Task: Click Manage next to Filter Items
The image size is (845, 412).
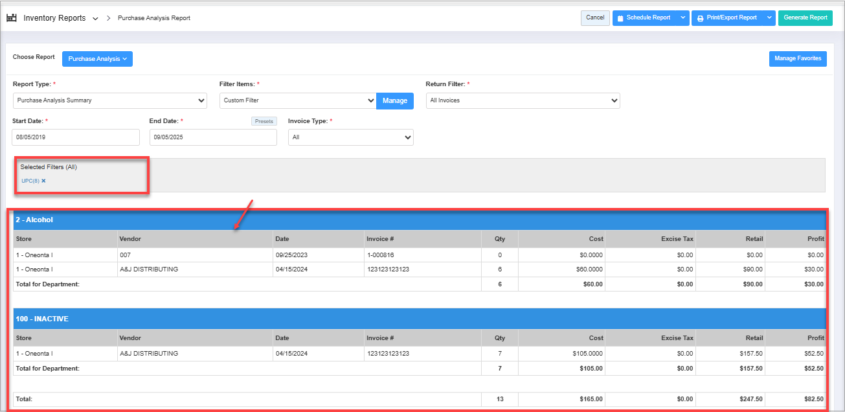Action: click(x=395, y=100)
